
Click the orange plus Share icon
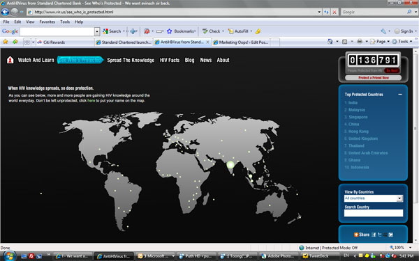coord(356,235)
